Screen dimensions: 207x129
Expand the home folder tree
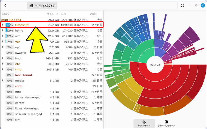(3, 31)
